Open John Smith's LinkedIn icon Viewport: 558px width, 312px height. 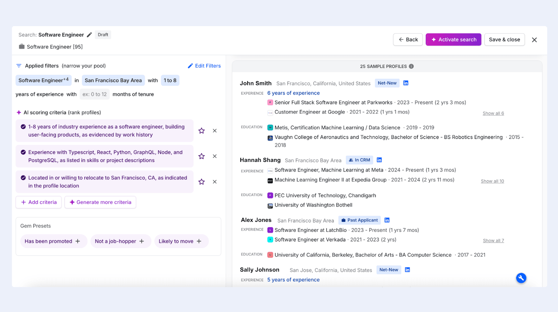406,83
